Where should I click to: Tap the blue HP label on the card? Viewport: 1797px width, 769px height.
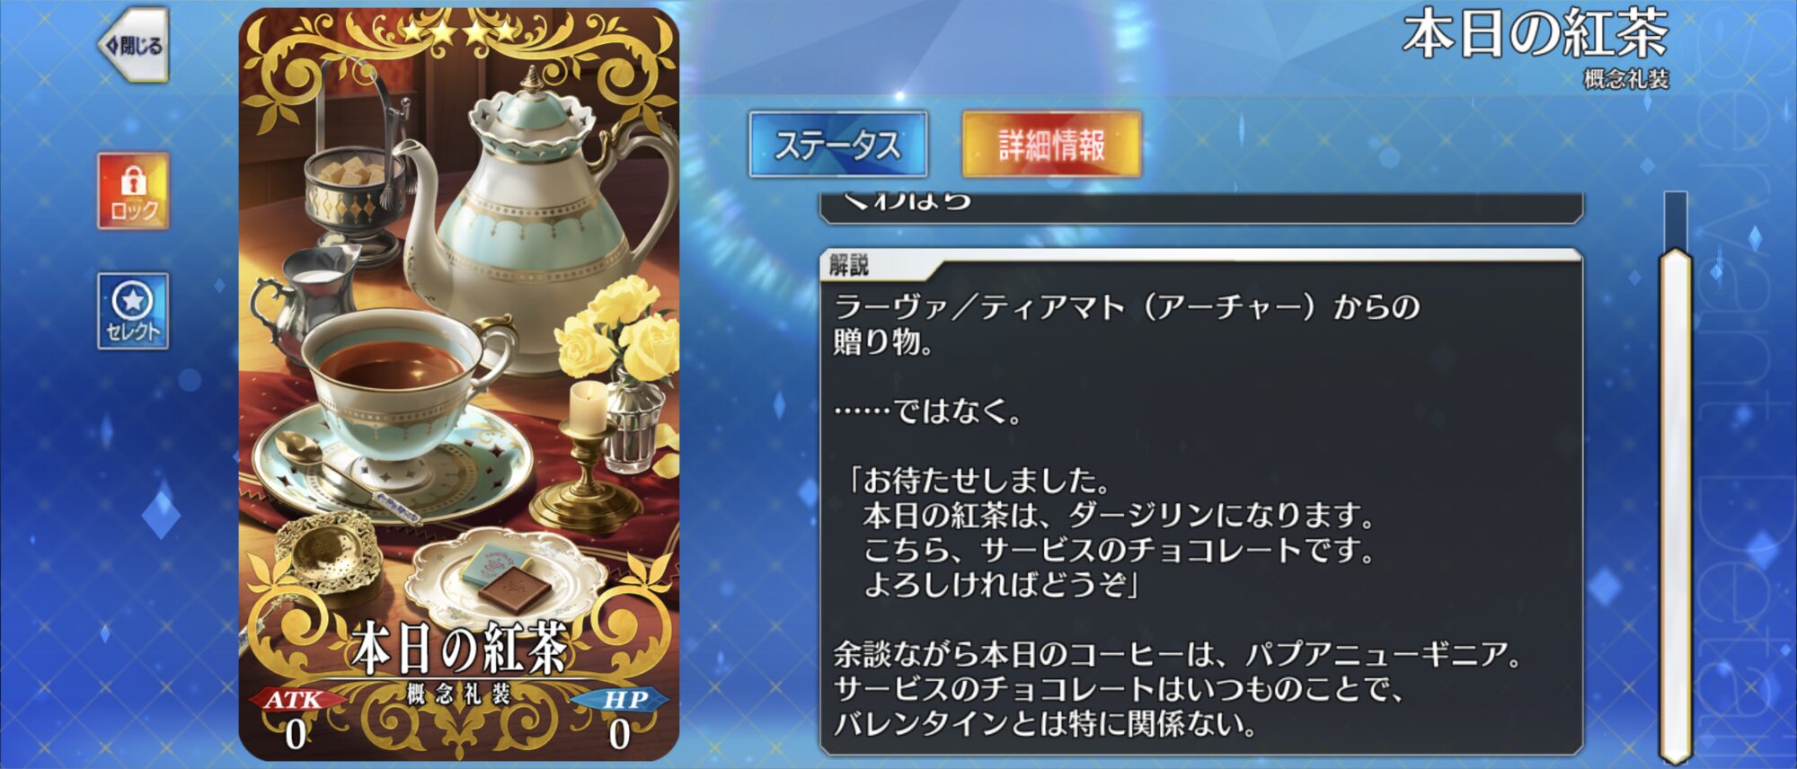[623, 700]
